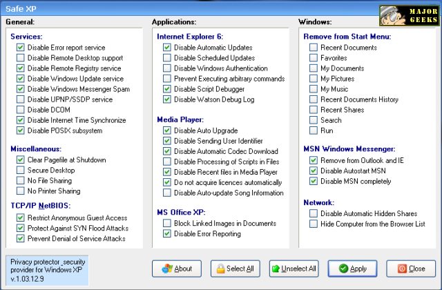The width and height of the screenshot is (442, 290).
Task: Check No File Sharing
Action: (x=20, y=180)
